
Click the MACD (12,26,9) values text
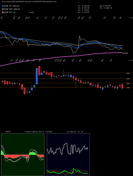tap(37, 132)
